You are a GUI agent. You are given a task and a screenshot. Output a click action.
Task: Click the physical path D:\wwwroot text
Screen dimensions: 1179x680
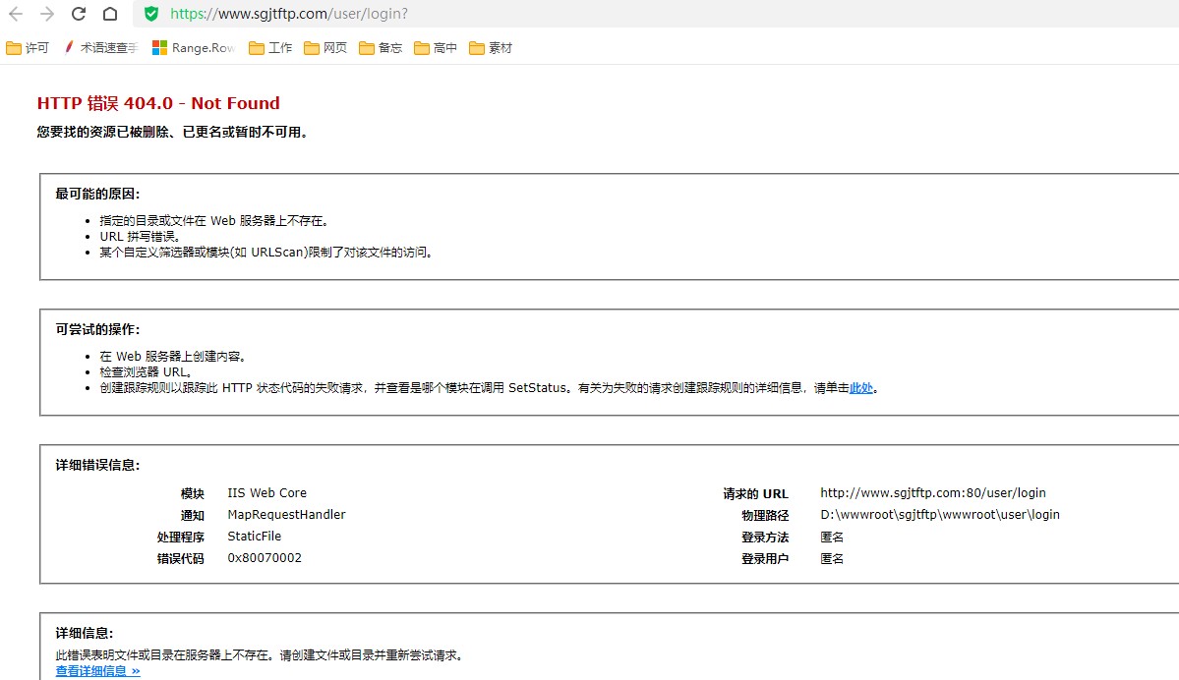pos(939,515)
